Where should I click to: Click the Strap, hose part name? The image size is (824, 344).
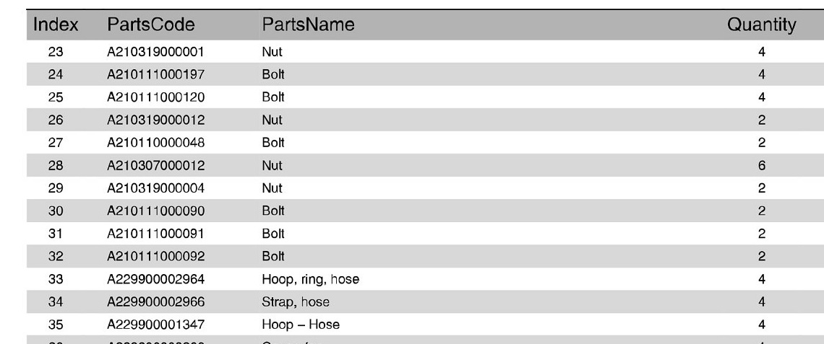click(x=296, y=302)
